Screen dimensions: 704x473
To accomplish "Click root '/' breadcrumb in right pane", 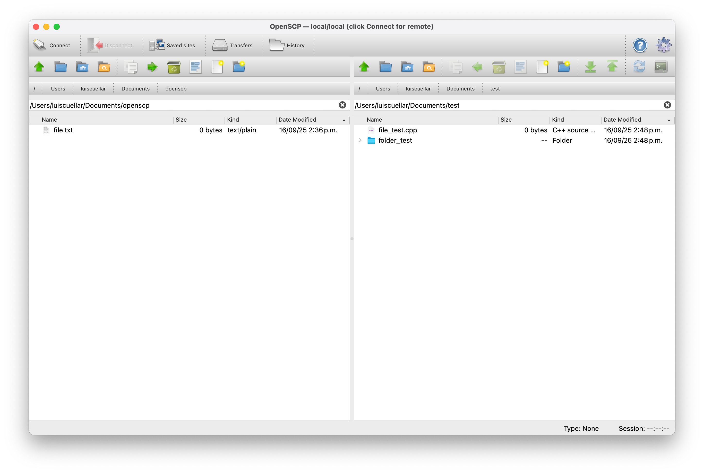I will pyautogui.click(x=359, y=89).
